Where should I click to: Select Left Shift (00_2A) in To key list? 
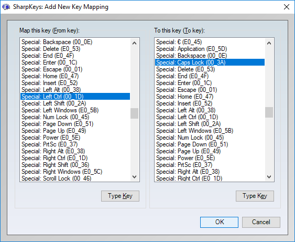pyautogui.click(x=210, y=124)
